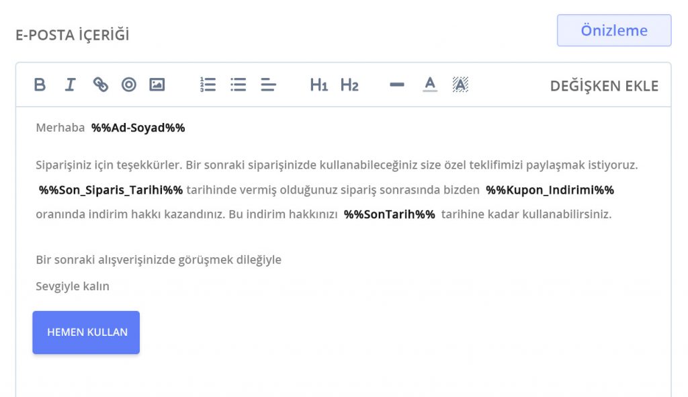Apply Heading 2 style
The width and height of the screenshot is (688, 397).
click(349, 85)
